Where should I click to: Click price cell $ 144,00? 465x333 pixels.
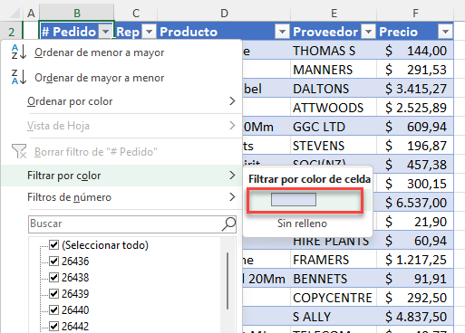click(415, 51)
